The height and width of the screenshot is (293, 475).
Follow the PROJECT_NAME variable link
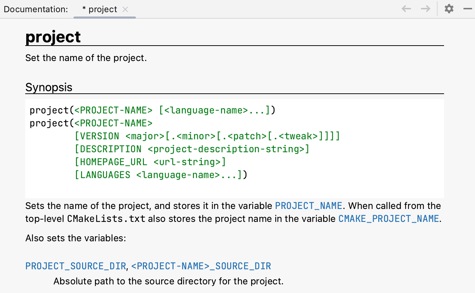(x=308, y=205)
